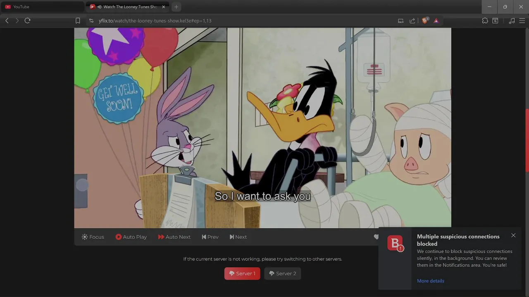
Task: Share this page via the share icon
Action: [412, 21]
